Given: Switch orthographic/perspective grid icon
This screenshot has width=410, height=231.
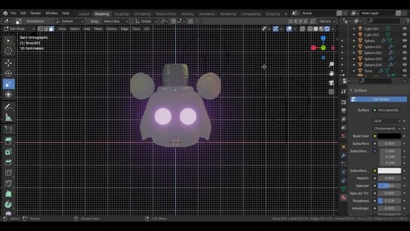Looking at the screenshot, I should [x=331, y=92].
